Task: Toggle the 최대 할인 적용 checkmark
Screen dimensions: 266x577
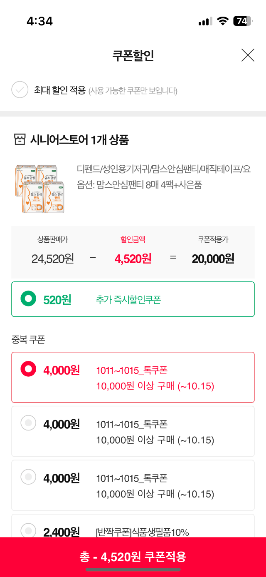Action: click(20, 90)
